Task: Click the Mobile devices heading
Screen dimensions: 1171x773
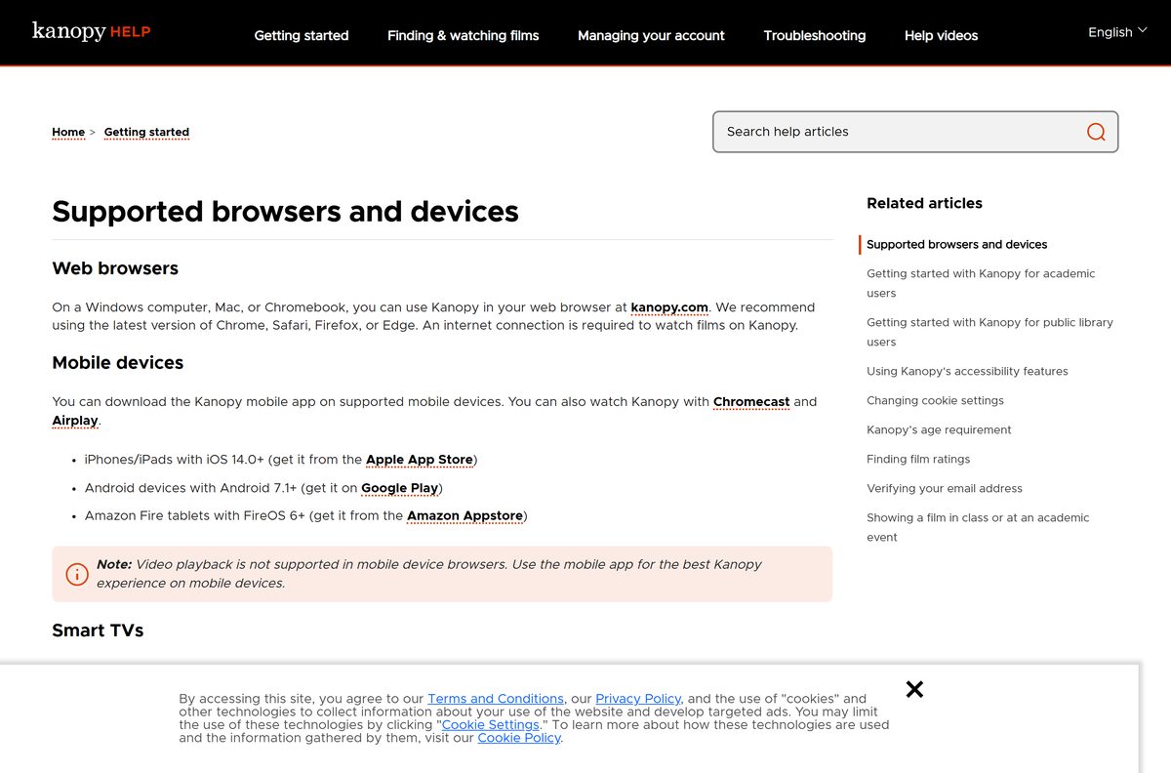Action: tap(118, 363)
